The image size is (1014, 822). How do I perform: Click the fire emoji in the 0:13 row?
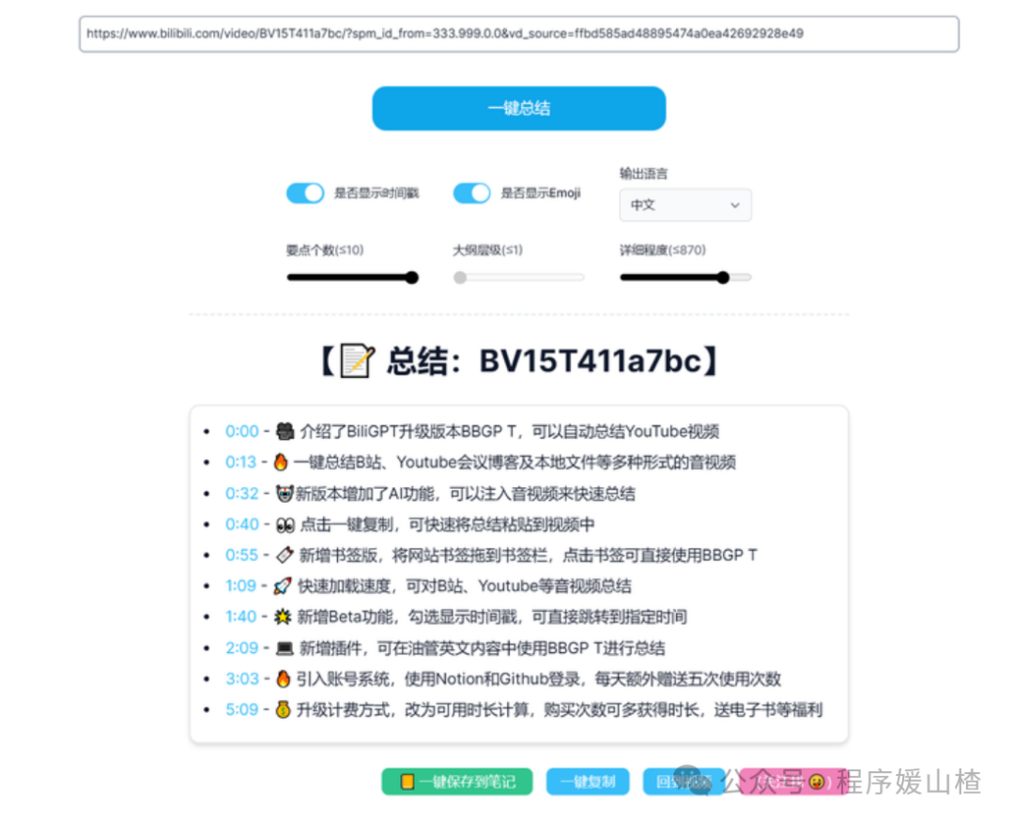click(x=281, y=462)
